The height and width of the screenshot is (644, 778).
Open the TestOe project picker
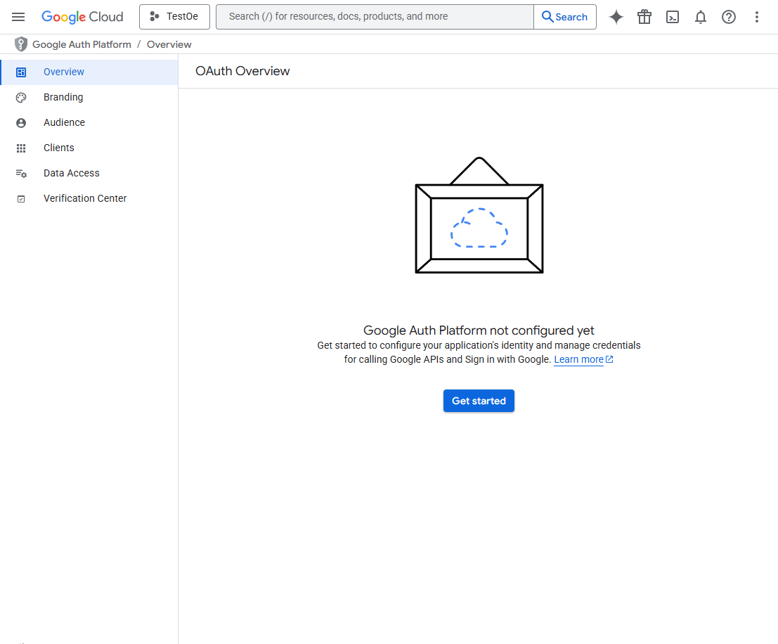pos(175,17)
